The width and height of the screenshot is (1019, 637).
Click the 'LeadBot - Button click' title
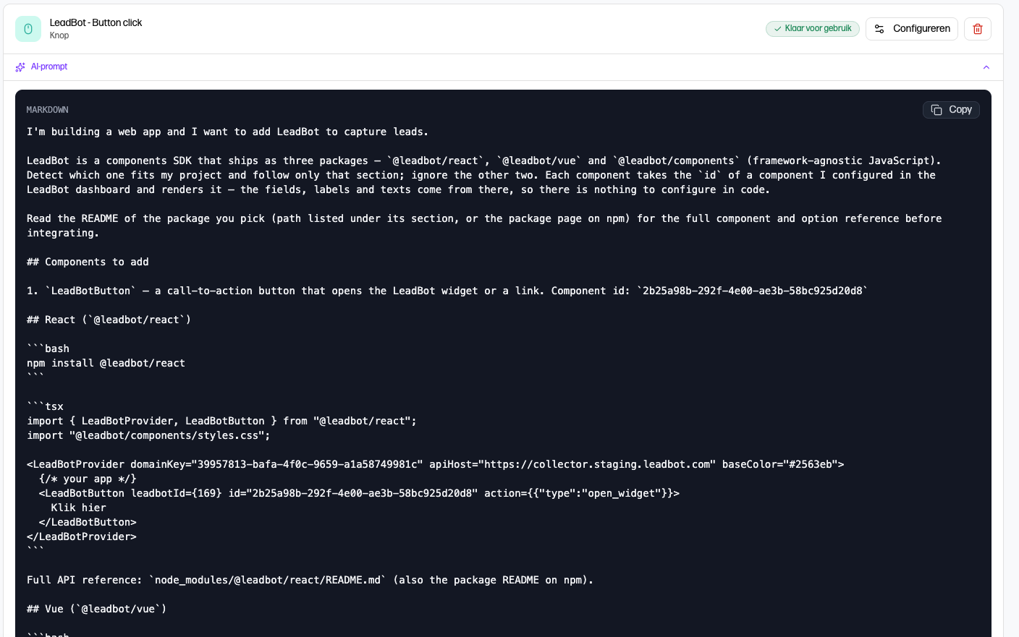[x=96, y=23]
